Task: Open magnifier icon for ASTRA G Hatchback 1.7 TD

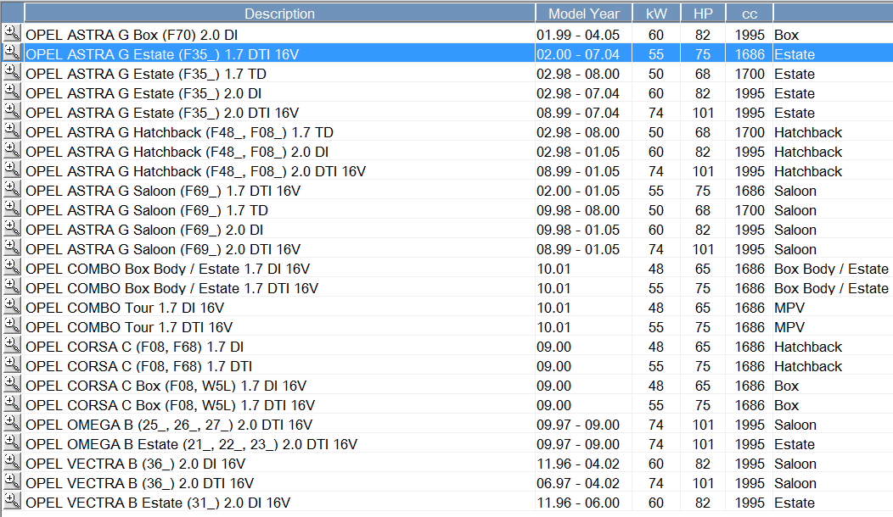Action: pyautogui.click(x=12, y=131)
